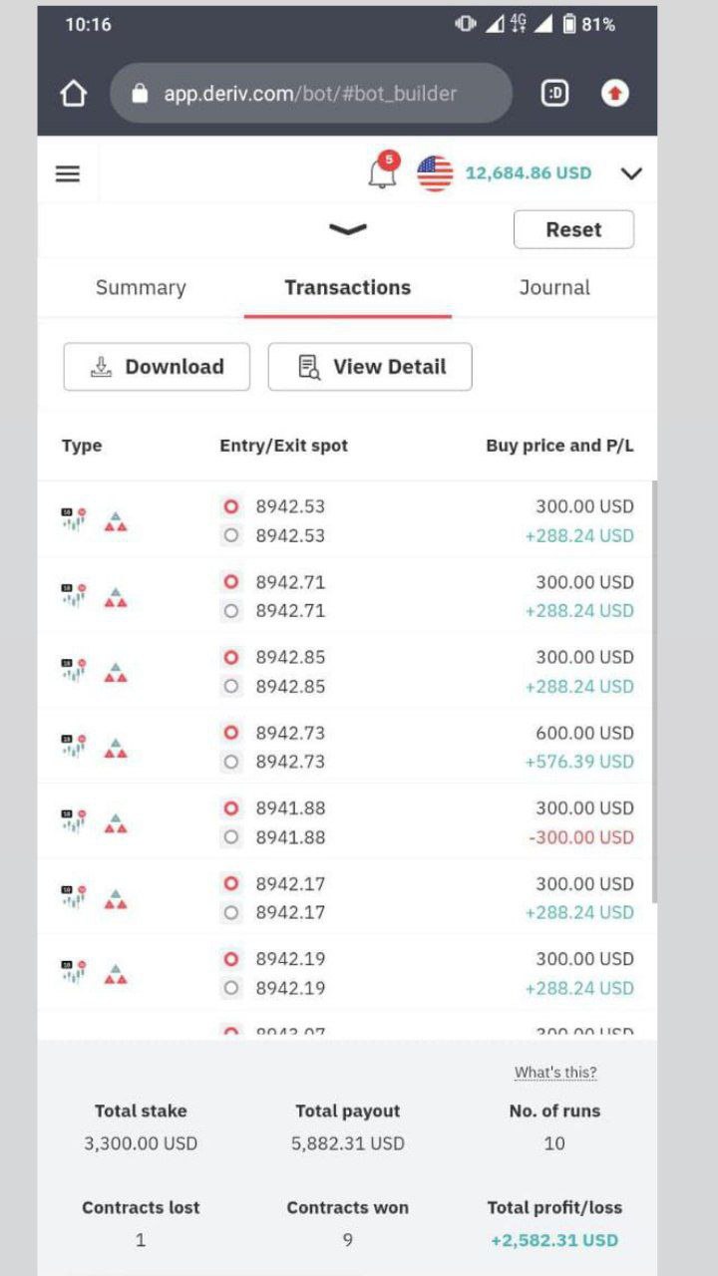Tap the red upload arrow browser icon
Screen dimensions: 718x1276
pyautogui.click(x=615, y=94)
